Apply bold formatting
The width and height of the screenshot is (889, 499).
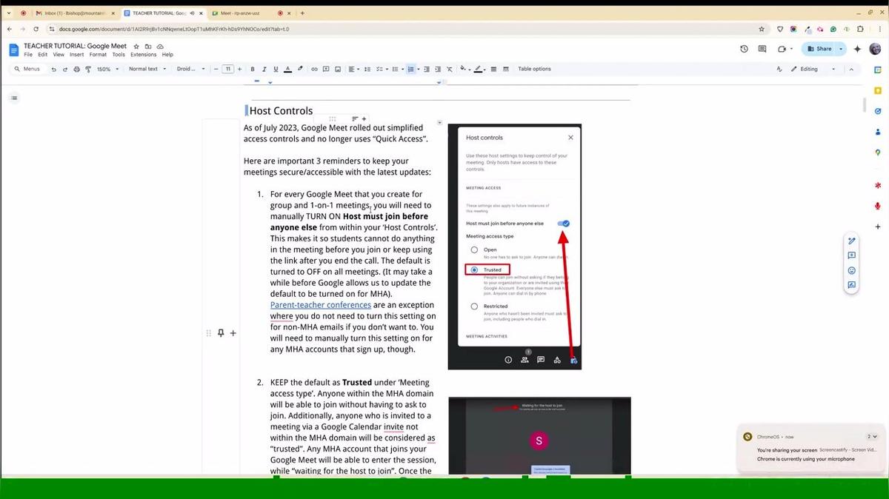point(253,69)
